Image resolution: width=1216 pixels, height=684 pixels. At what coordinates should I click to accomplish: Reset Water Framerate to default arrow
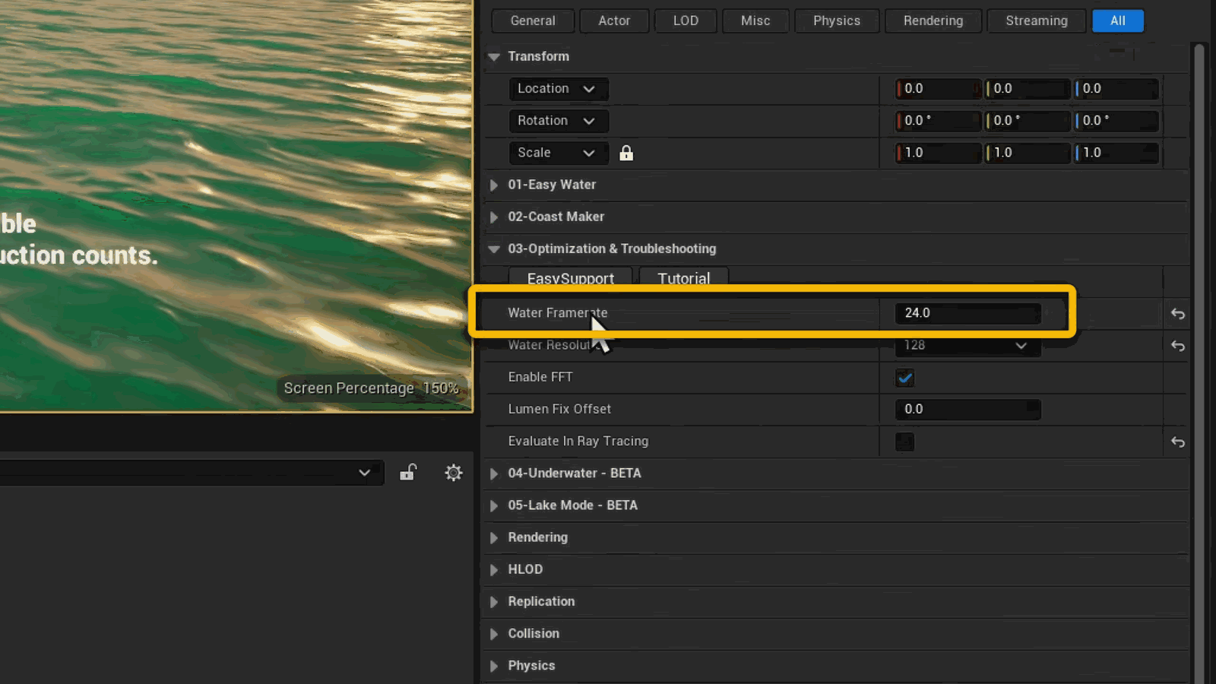click(1177, 313)
